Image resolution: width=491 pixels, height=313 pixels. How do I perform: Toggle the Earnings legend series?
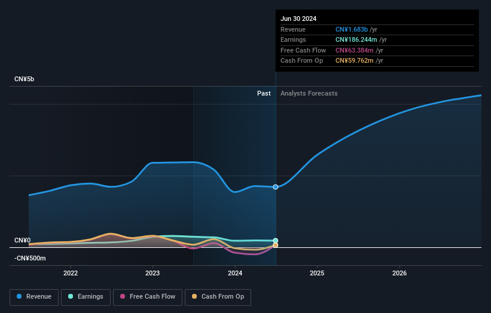[x=86, y=297]
